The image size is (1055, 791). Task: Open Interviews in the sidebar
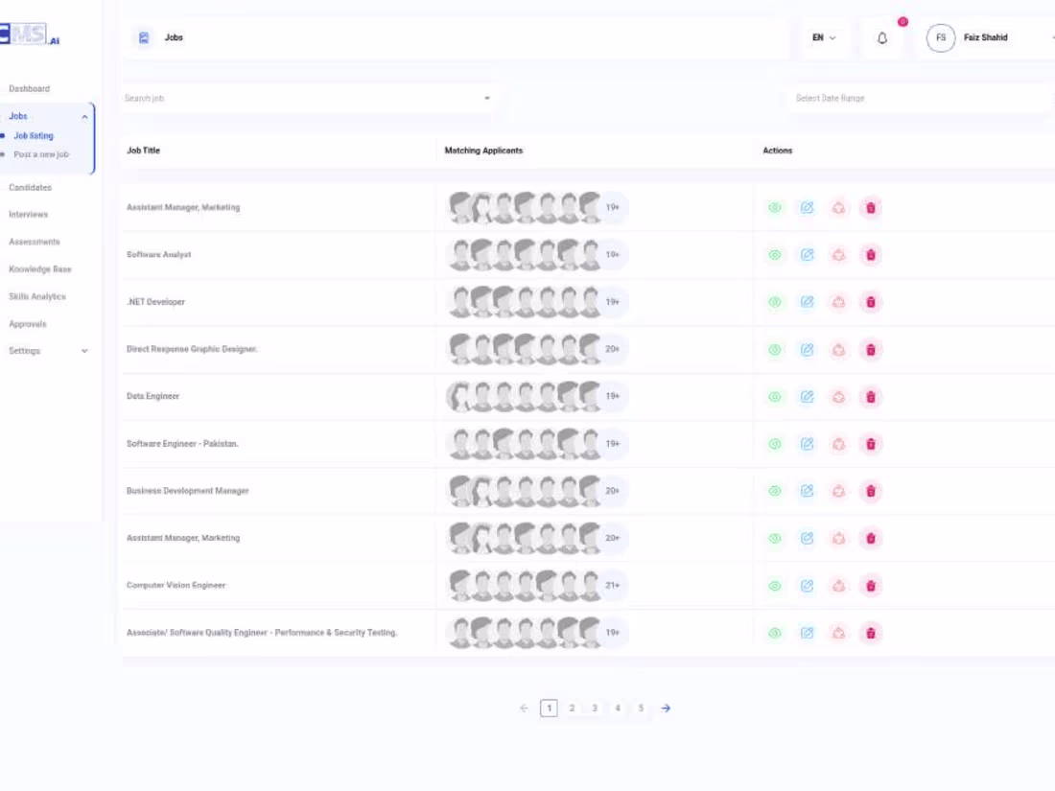click(28, 215)
